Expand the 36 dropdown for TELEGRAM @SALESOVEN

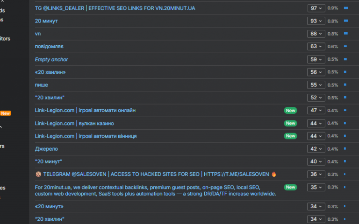pos(316,175)
